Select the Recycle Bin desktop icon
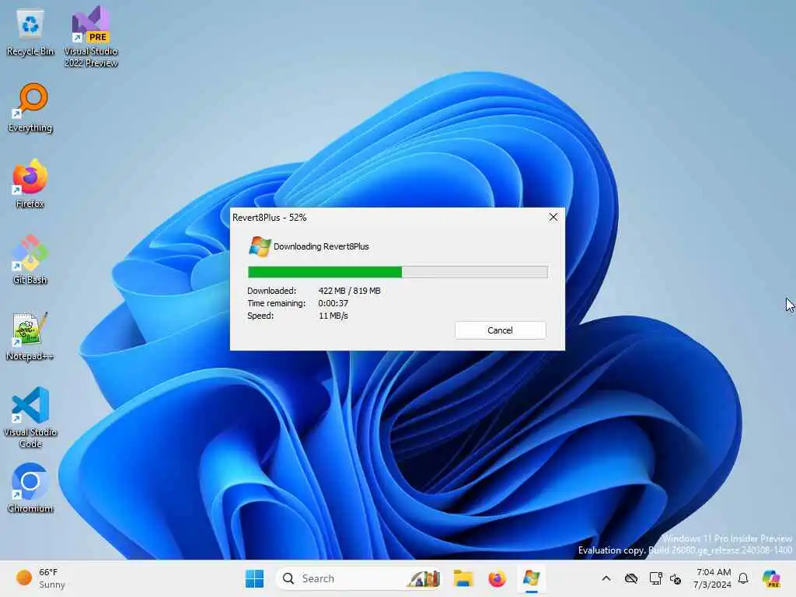 click(30, 33)
